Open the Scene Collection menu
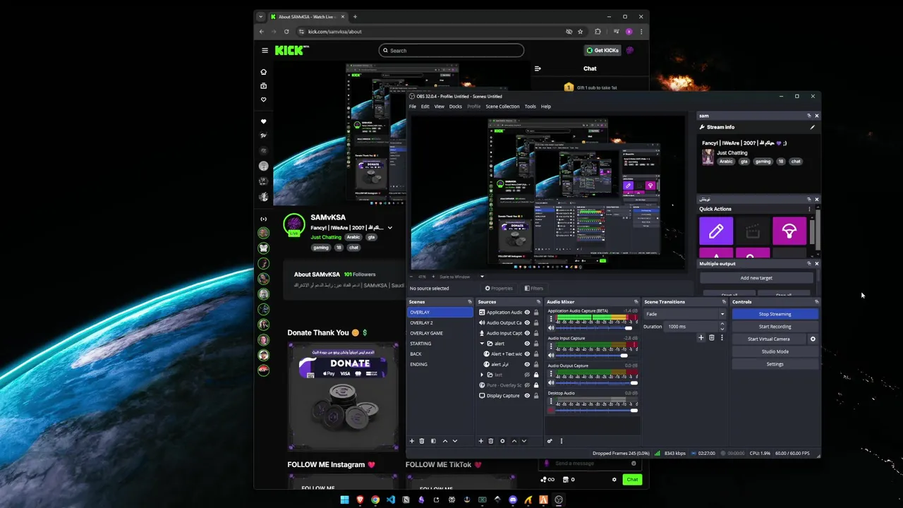Screen dimensions: 903x508 tap(502, 107)
